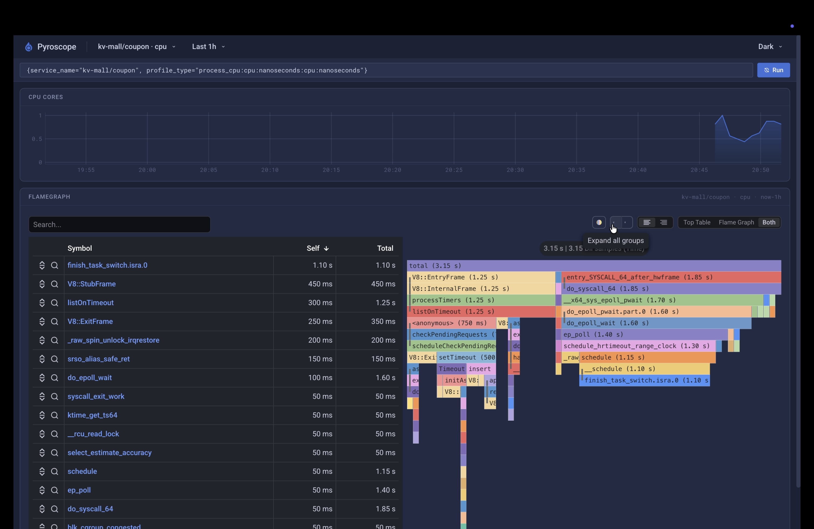
Task: Search icon for finish_task_switch.isra.0 row
Action: [x=54, y=266]
